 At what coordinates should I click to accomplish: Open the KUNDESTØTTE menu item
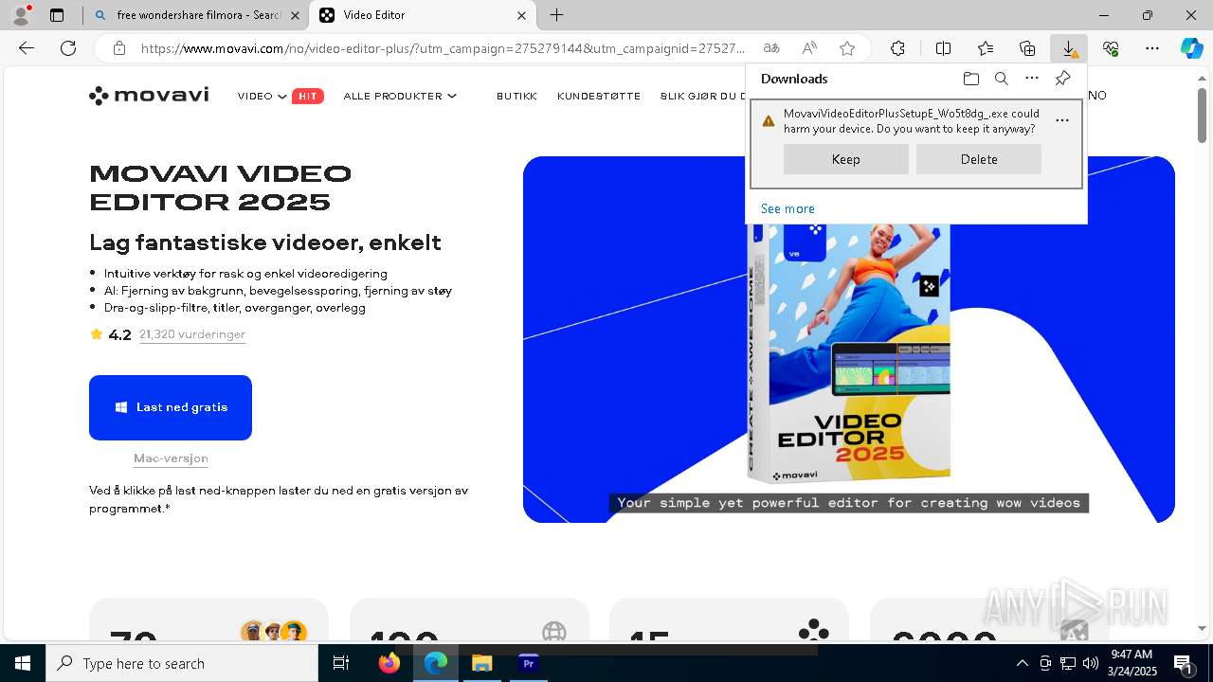coord(599,96)
